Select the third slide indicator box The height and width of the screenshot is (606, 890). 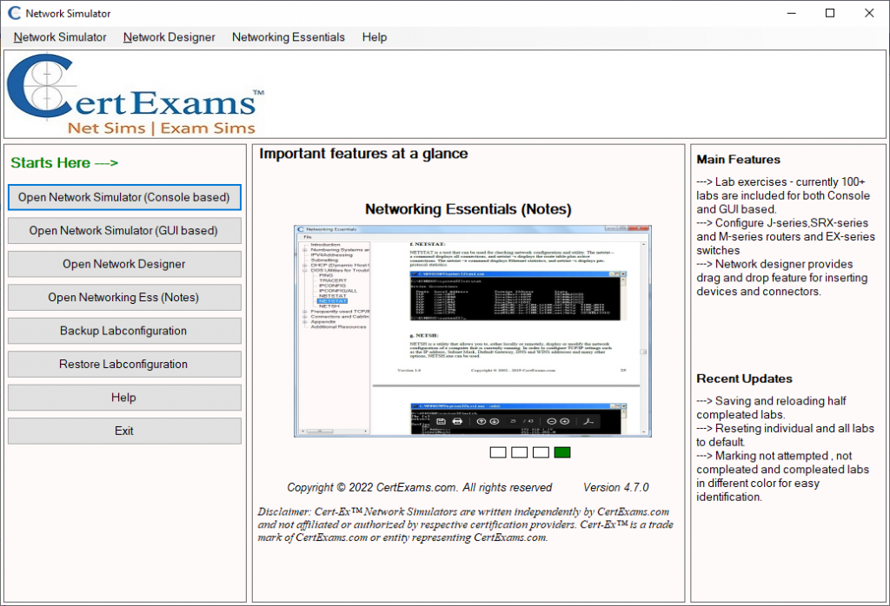coord(541,452)
